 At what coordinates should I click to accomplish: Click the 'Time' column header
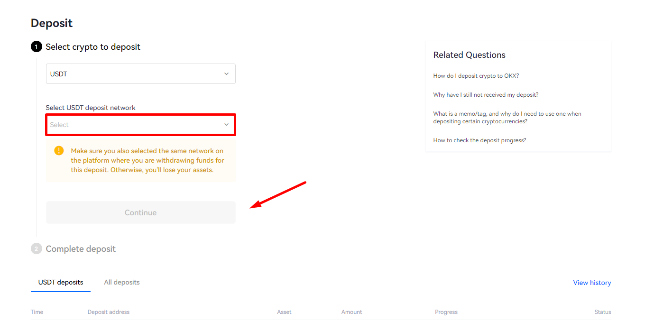pos(37,312)
